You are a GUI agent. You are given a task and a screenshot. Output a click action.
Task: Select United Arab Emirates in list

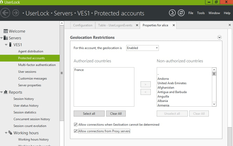pyautogui.click(x=172, y=83)
